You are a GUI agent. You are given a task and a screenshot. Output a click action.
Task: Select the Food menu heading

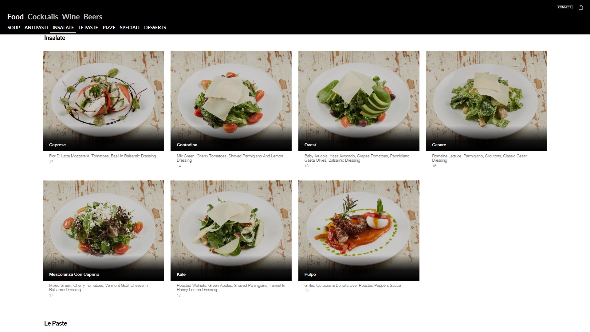(15, 17)
